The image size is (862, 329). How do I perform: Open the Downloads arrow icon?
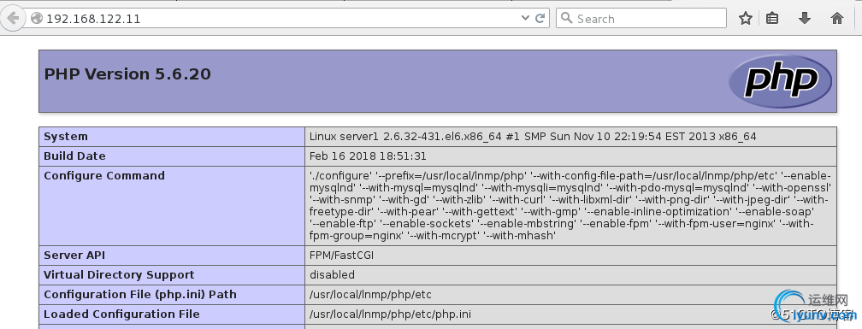pos(804,19)
